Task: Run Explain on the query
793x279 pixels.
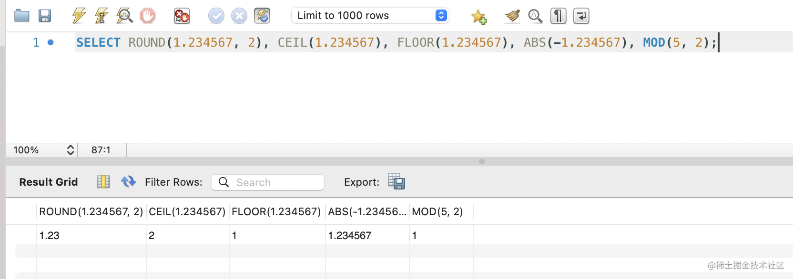Action: pos(124,16)
